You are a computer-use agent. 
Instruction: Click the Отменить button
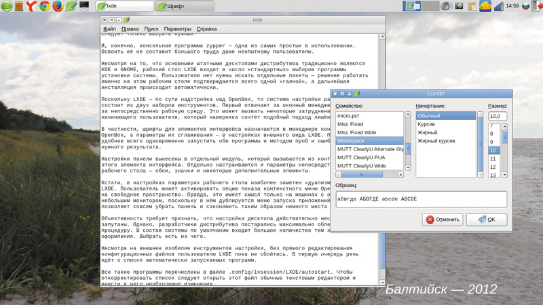pyautogui.click(x=443, y=220)
